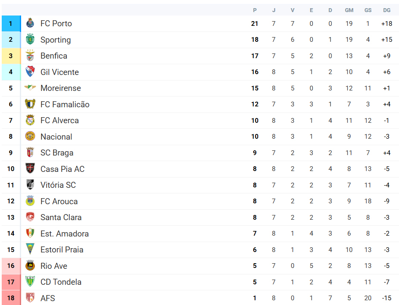Screen dimensions: 399x305
Task: Open the Estoril Praia team link
Action: [62, 249]
